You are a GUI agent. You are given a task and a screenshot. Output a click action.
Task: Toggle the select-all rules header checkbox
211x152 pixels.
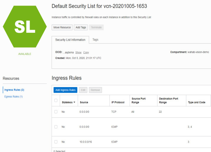56,100
